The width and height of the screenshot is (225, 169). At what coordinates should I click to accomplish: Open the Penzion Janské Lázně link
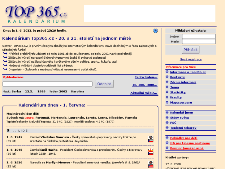(187, 148)
